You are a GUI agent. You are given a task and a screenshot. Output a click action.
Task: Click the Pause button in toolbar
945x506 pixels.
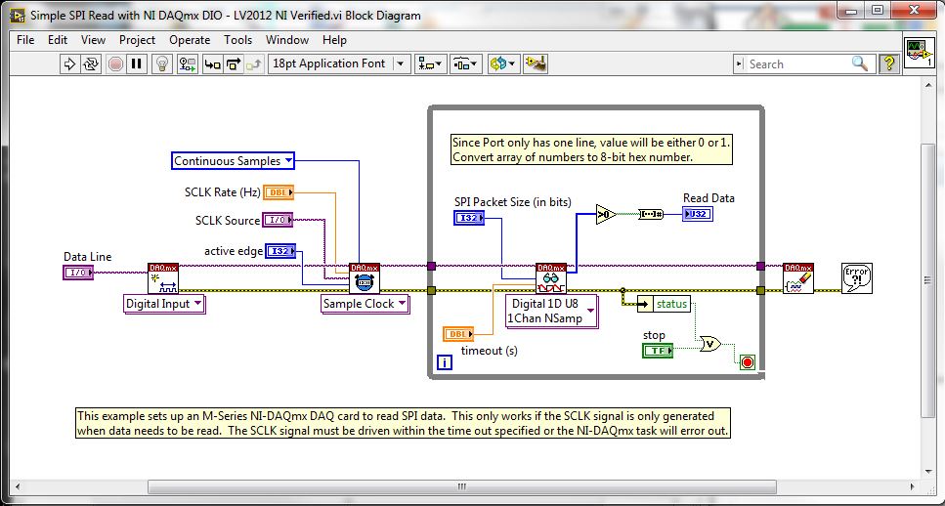pos(137,63)
